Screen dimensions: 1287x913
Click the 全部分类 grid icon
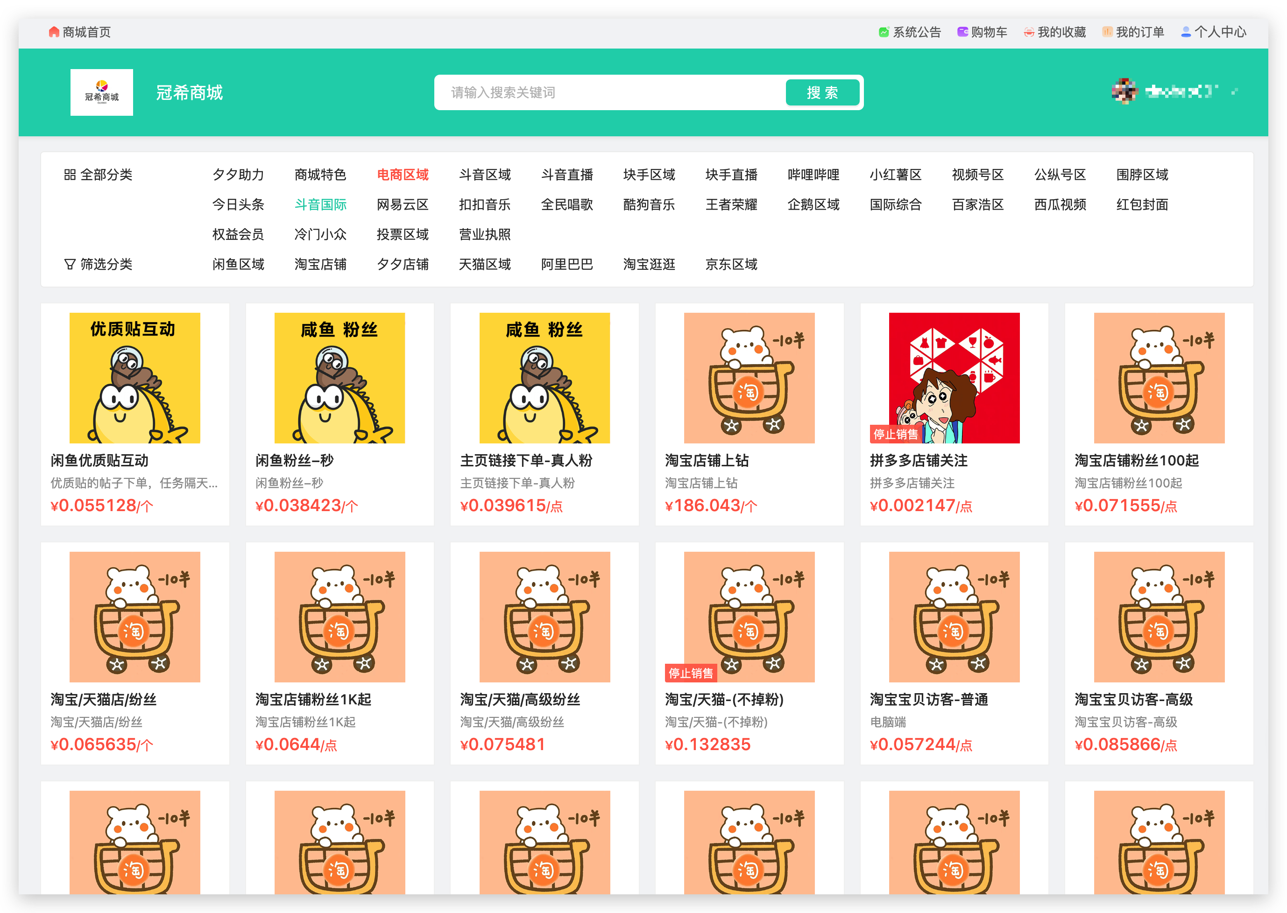(x=70, y=175)
